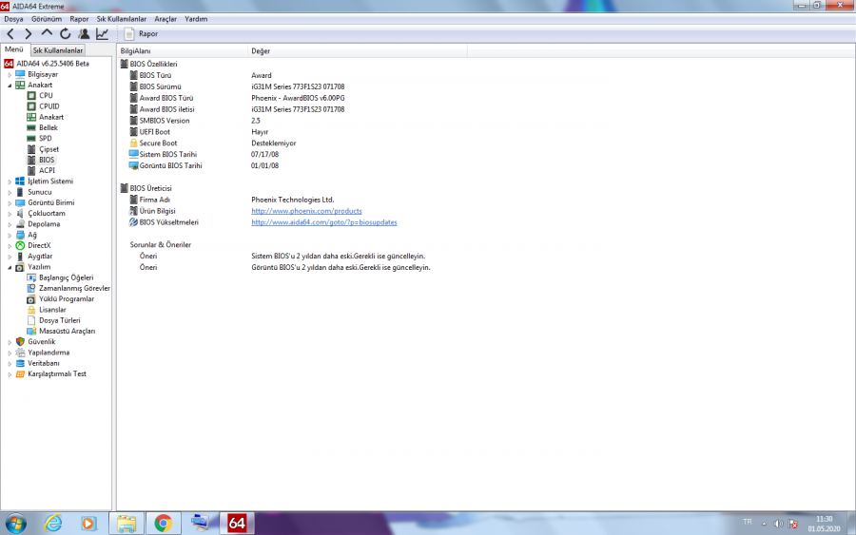Select the Sistem BIOS Tarihi row
This screenshot has width=856, height=535.
coord(292,154)
